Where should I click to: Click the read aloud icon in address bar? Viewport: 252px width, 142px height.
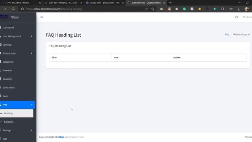click(x=146, y=9)
